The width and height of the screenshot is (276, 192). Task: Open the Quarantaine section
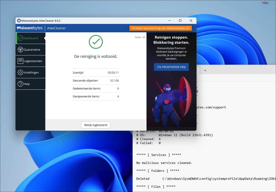30,50
